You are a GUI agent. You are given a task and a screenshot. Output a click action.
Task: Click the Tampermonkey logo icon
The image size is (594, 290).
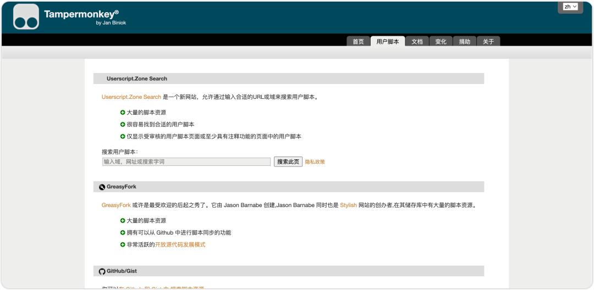pyautogui.click(x=26, y=16)
